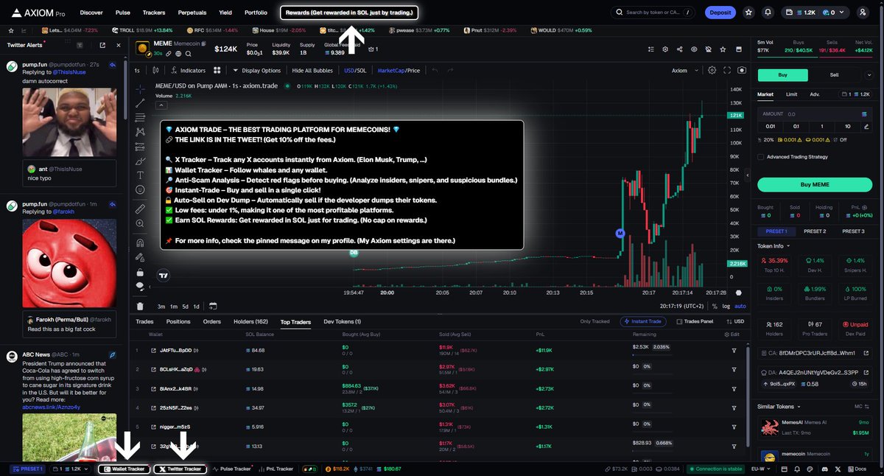Open the notifications bell
The image size is (884, 476).
(768, 13)
